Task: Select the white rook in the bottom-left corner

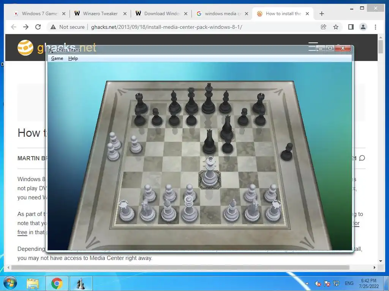Action: pos(126,211)
